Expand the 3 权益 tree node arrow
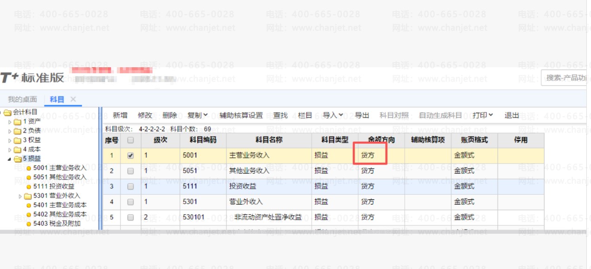This screenshot has width=591, height=269. (x=10, y=140)
